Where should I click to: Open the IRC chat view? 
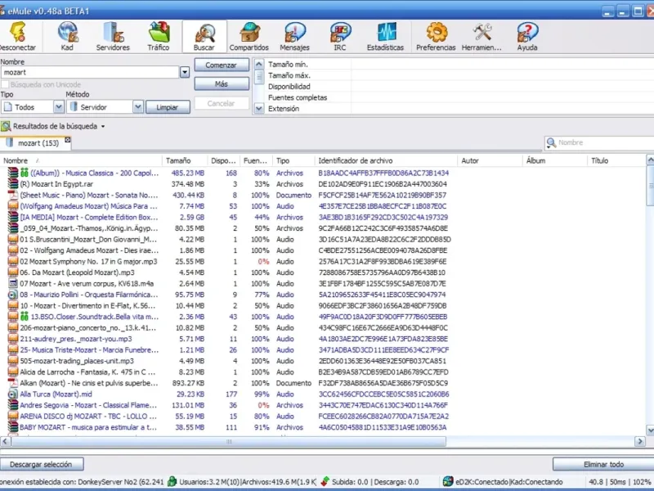click(x=340, y=37)
